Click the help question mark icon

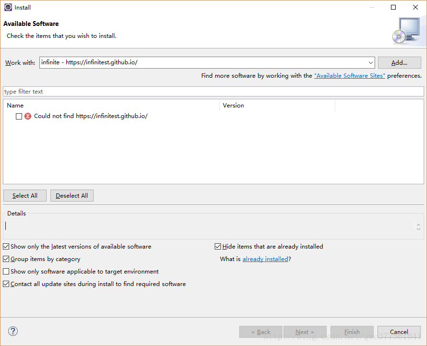pyautogui.click(x=13, y=331)
